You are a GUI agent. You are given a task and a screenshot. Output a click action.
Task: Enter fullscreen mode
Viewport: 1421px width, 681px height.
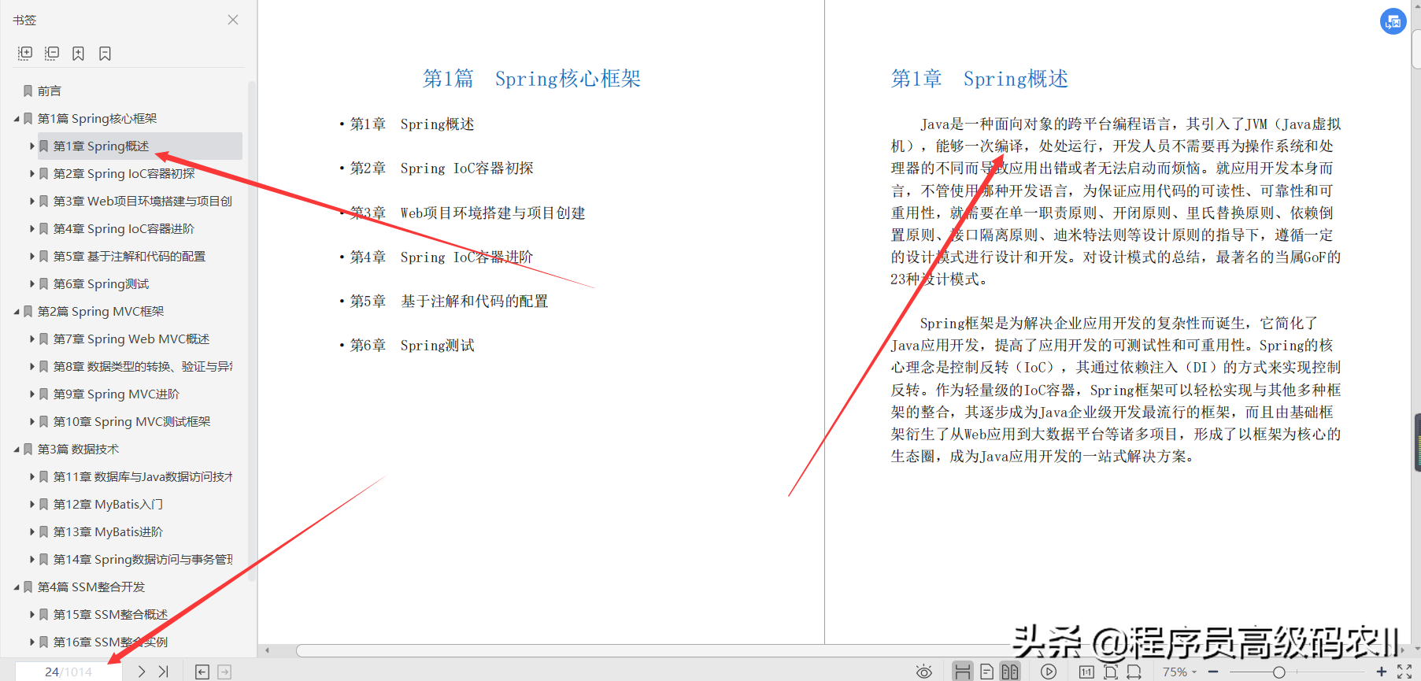[x=1404, y=672]
